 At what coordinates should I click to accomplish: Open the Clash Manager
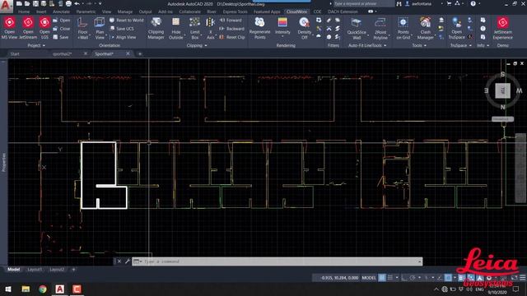pos(425,28)
